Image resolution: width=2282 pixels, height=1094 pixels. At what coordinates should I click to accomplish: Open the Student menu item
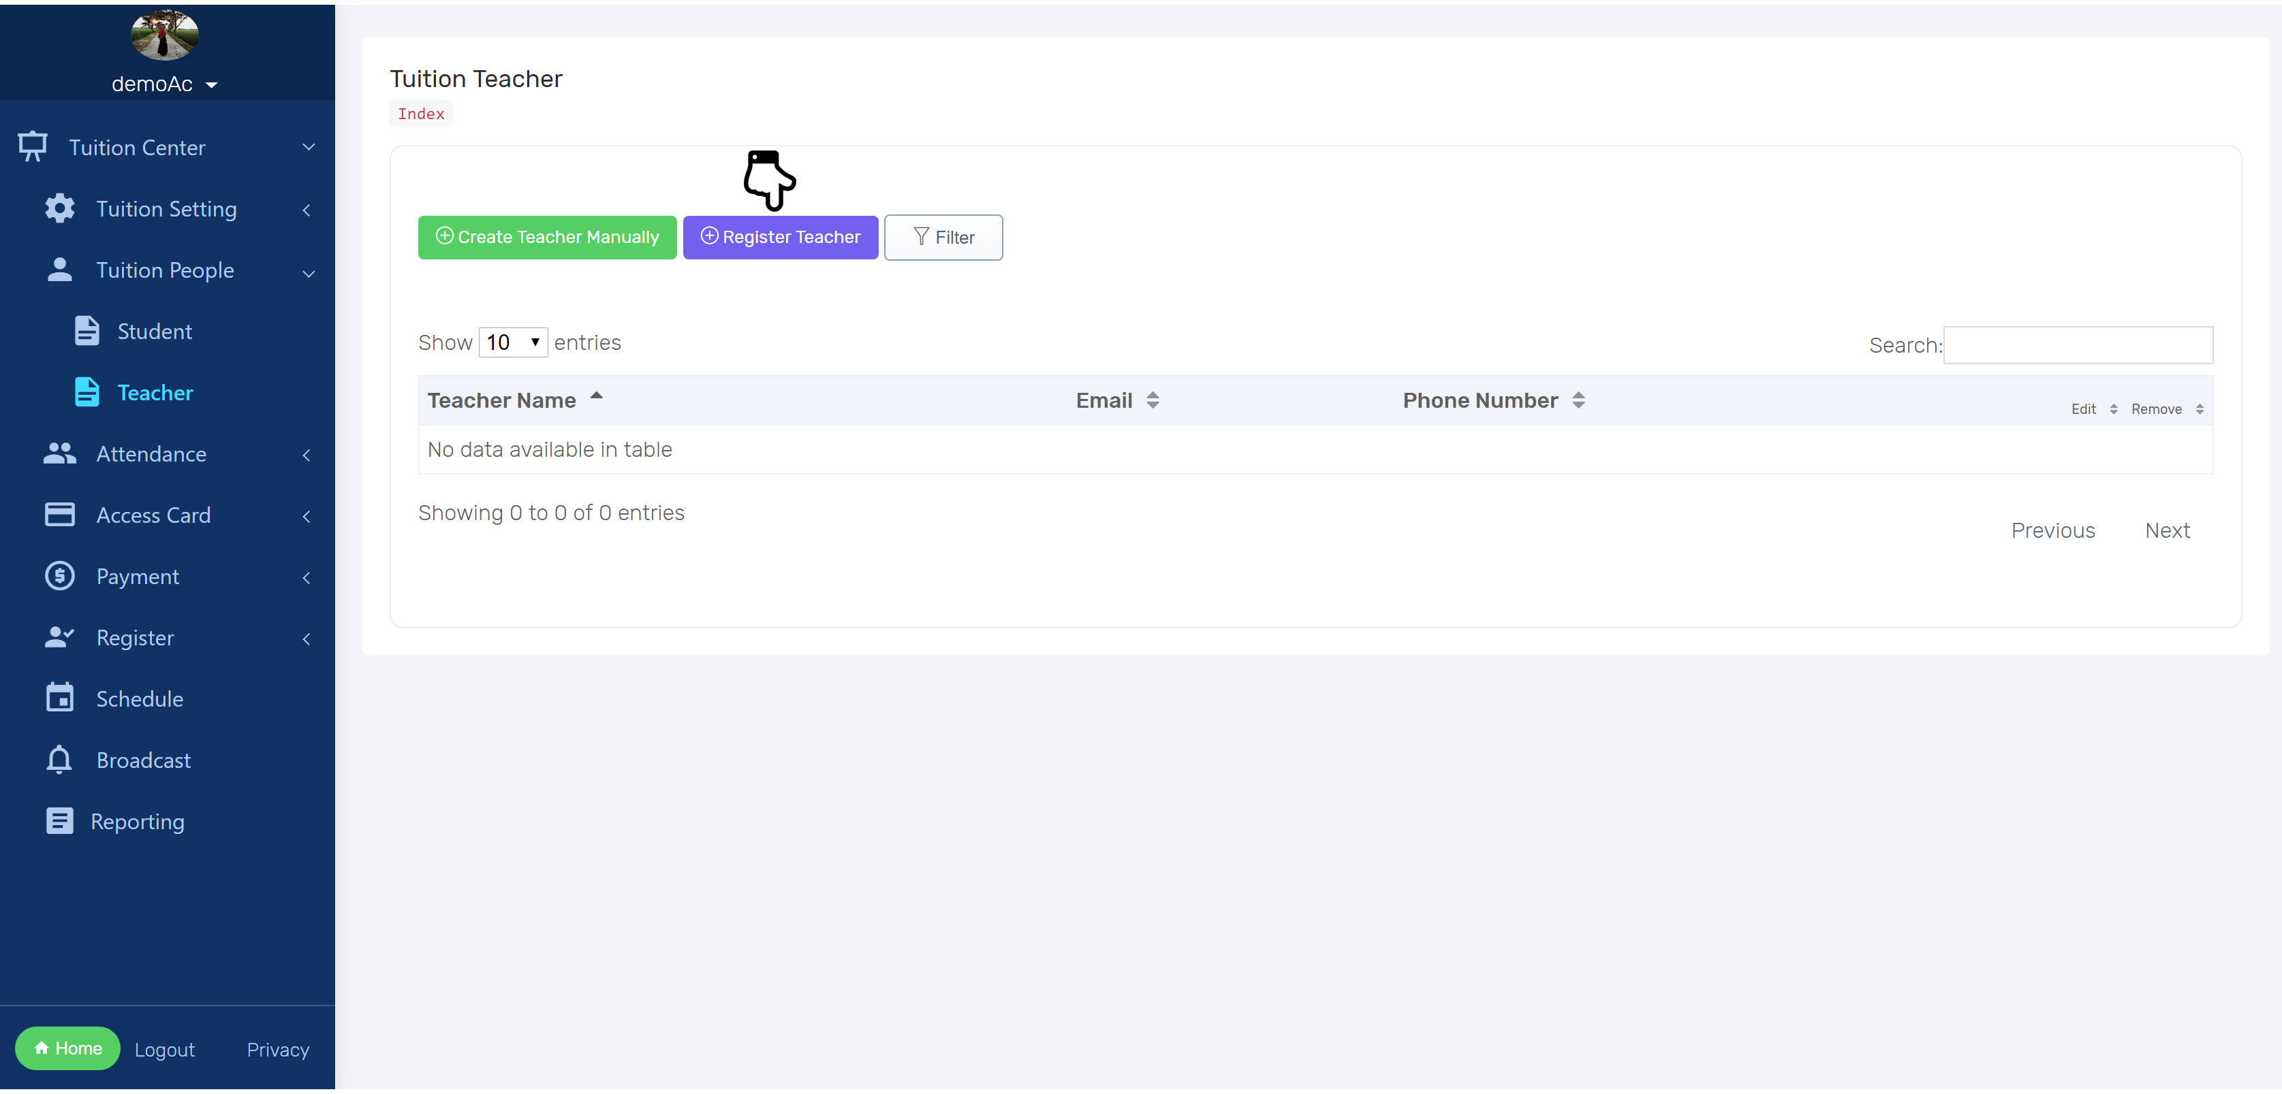click(154, 332)
